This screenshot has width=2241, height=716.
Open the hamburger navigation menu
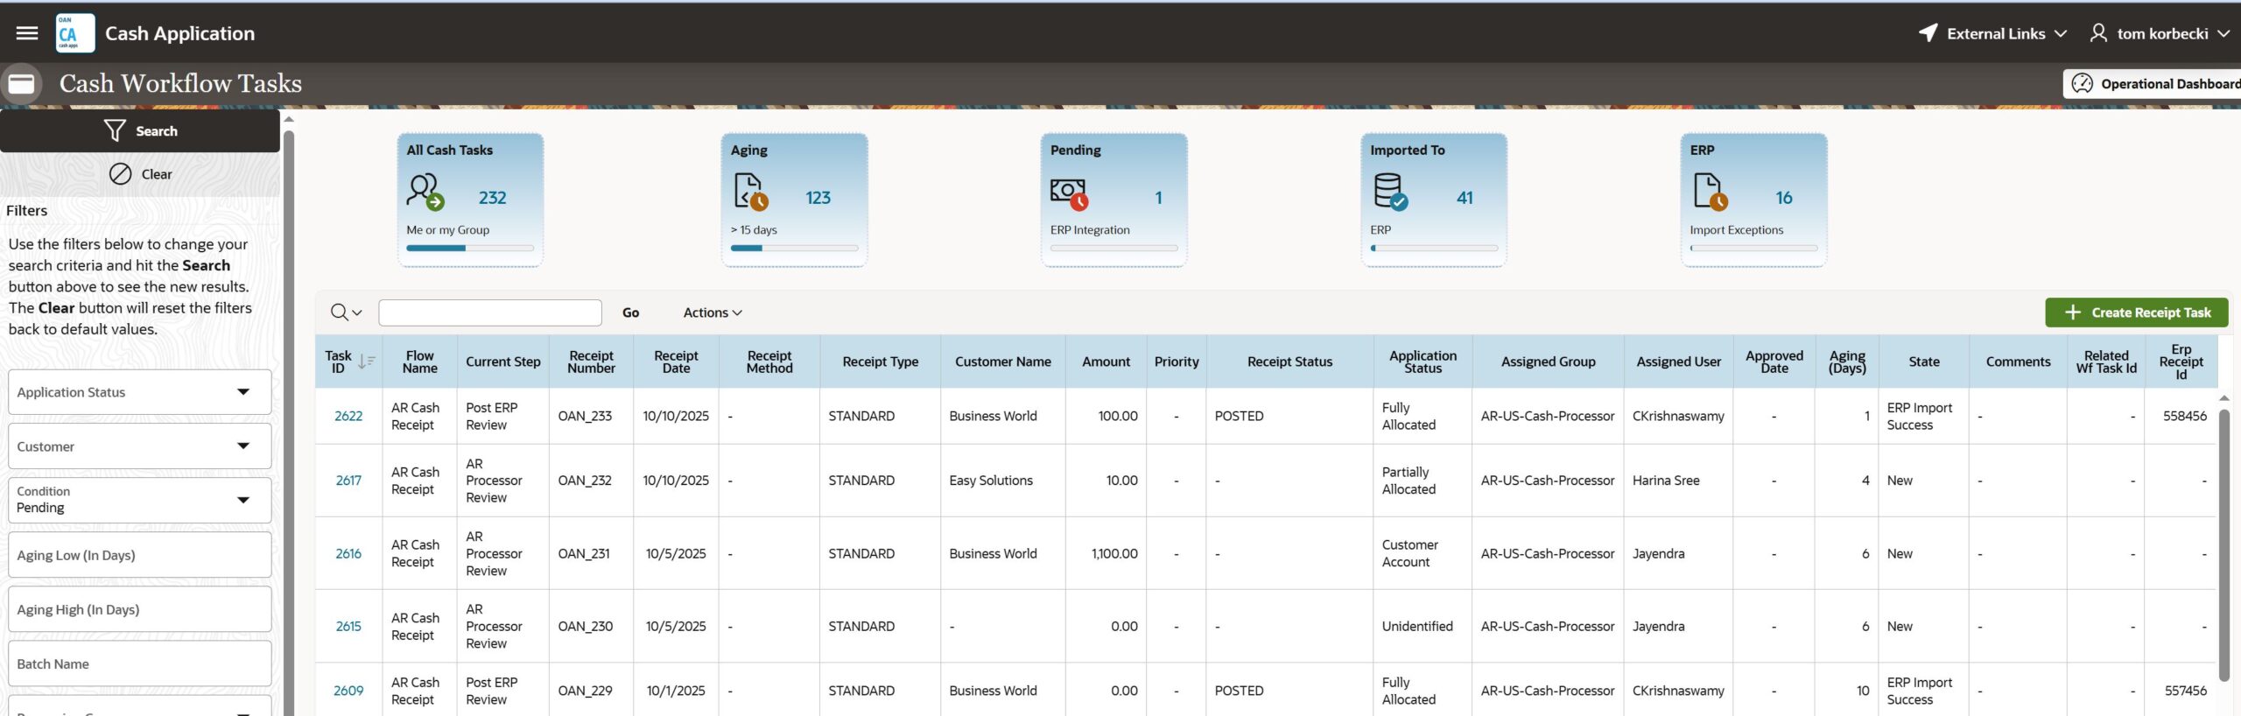27,33
